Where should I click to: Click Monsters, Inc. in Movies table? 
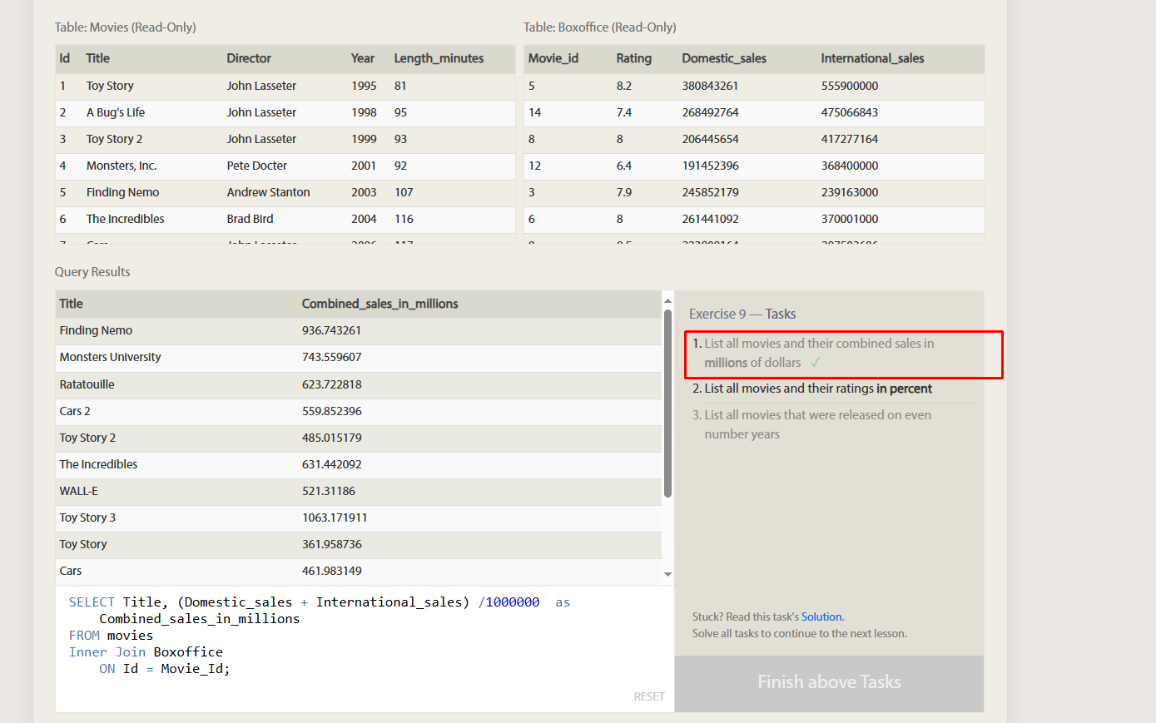(122, 166)
